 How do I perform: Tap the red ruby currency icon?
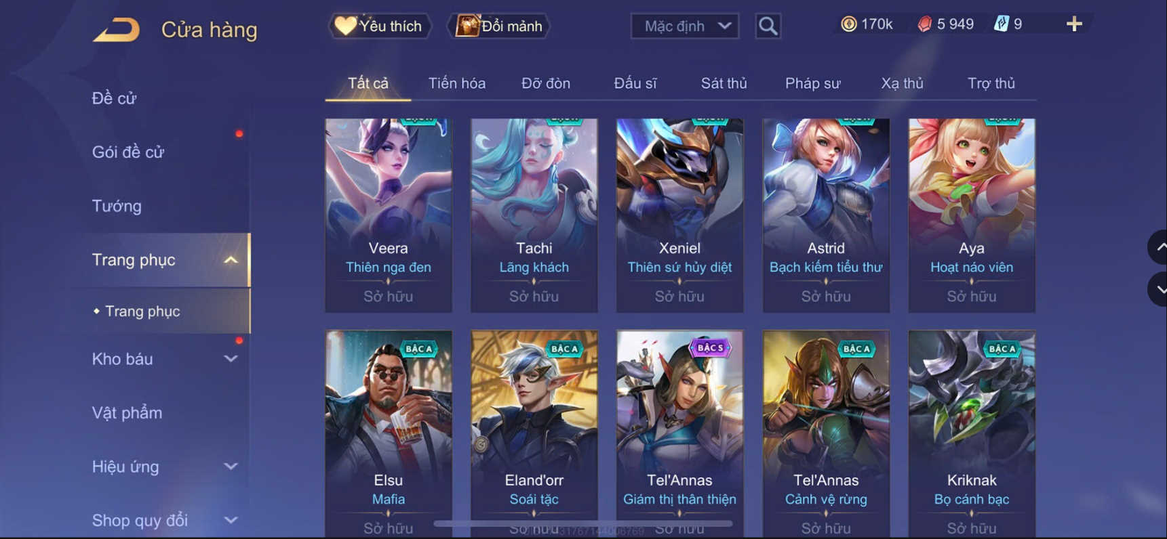[x=924, y=24]
